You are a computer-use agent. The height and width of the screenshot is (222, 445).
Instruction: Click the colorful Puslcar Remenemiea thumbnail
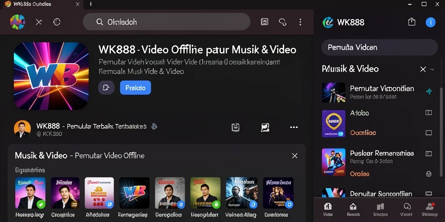[333, 162]
